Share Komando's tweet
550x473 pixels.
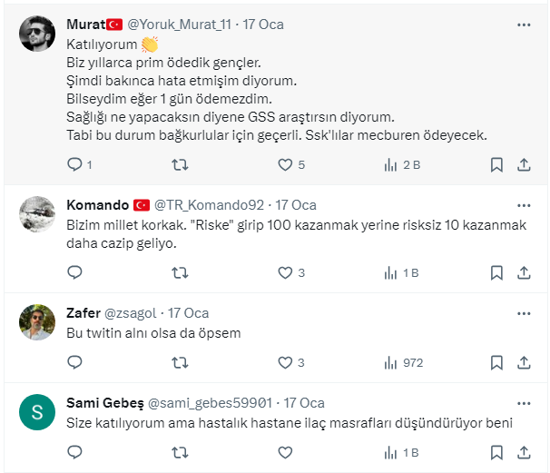[524, 271]
